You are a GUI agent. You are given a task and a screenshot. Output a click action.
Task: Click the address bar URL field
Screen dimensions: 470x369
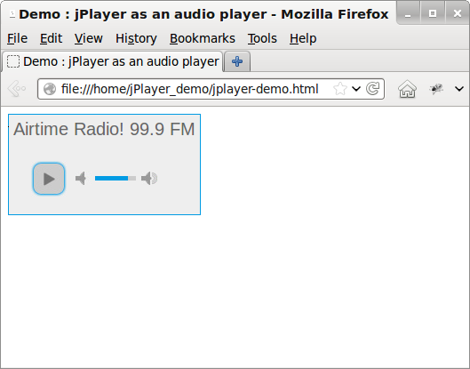tap(189, 89)
